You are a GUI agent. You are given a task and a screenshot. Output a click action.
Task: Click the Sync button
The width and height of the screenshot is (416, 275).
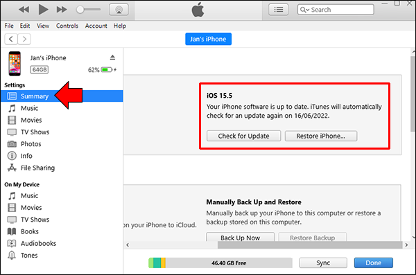(323, 263)
